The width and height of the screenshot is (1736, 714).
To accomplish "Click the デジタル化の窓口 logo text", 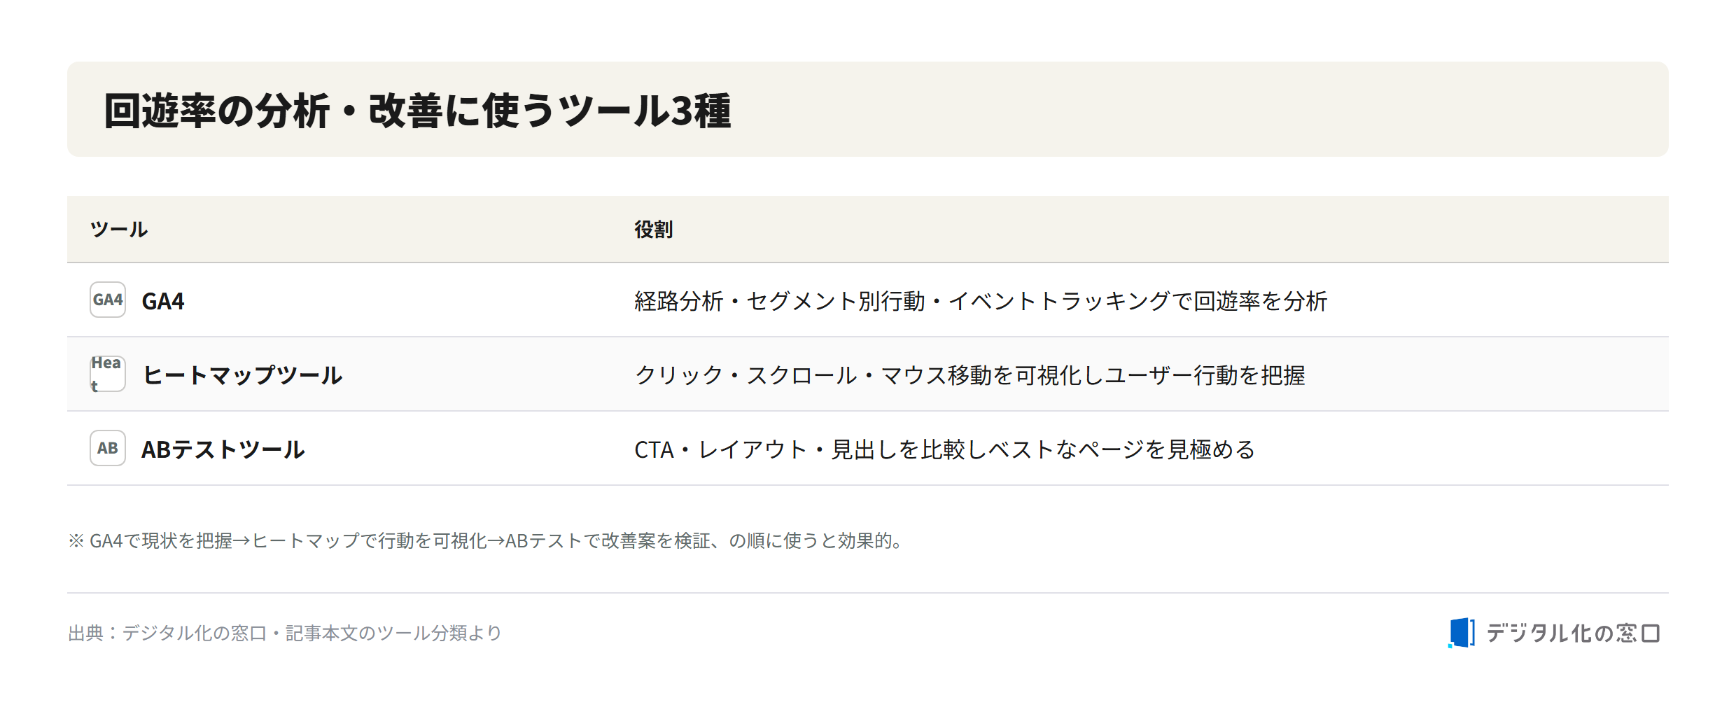I will [1573, 633].
